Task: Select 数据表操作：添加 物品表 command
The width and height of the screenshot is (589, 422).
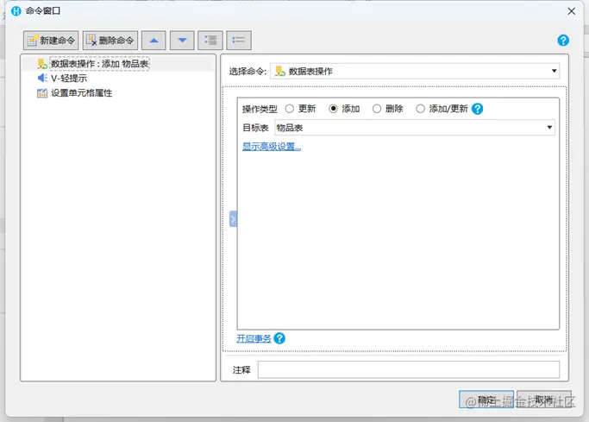Action: point(100,64)
